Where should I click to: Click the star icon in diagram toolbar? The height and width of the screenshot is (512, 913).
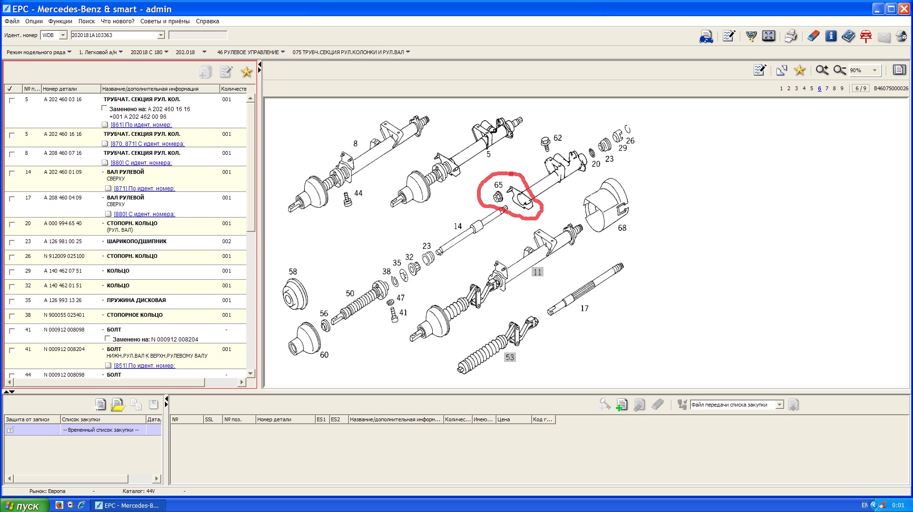click(800, 70)
